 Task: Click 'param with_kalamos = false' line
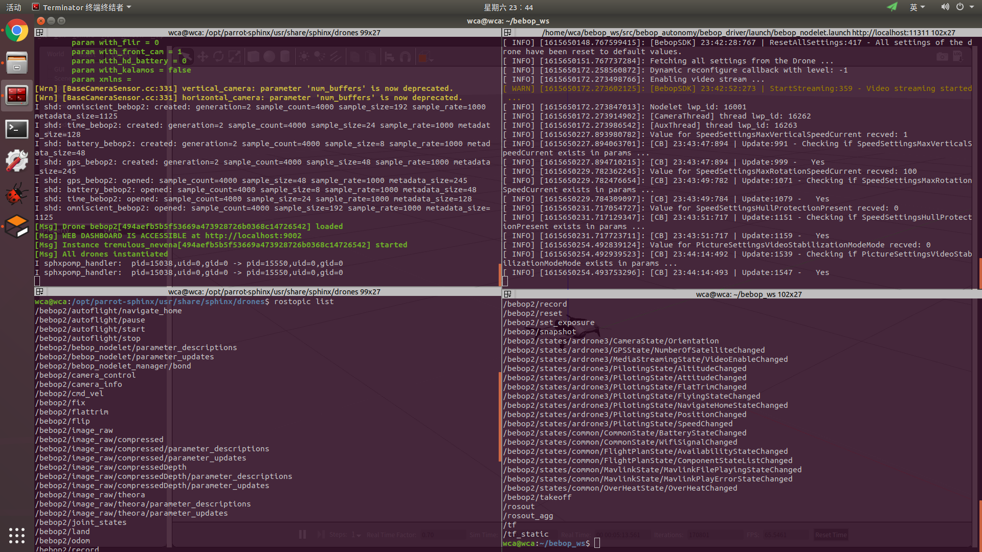(x=131, y=70)
